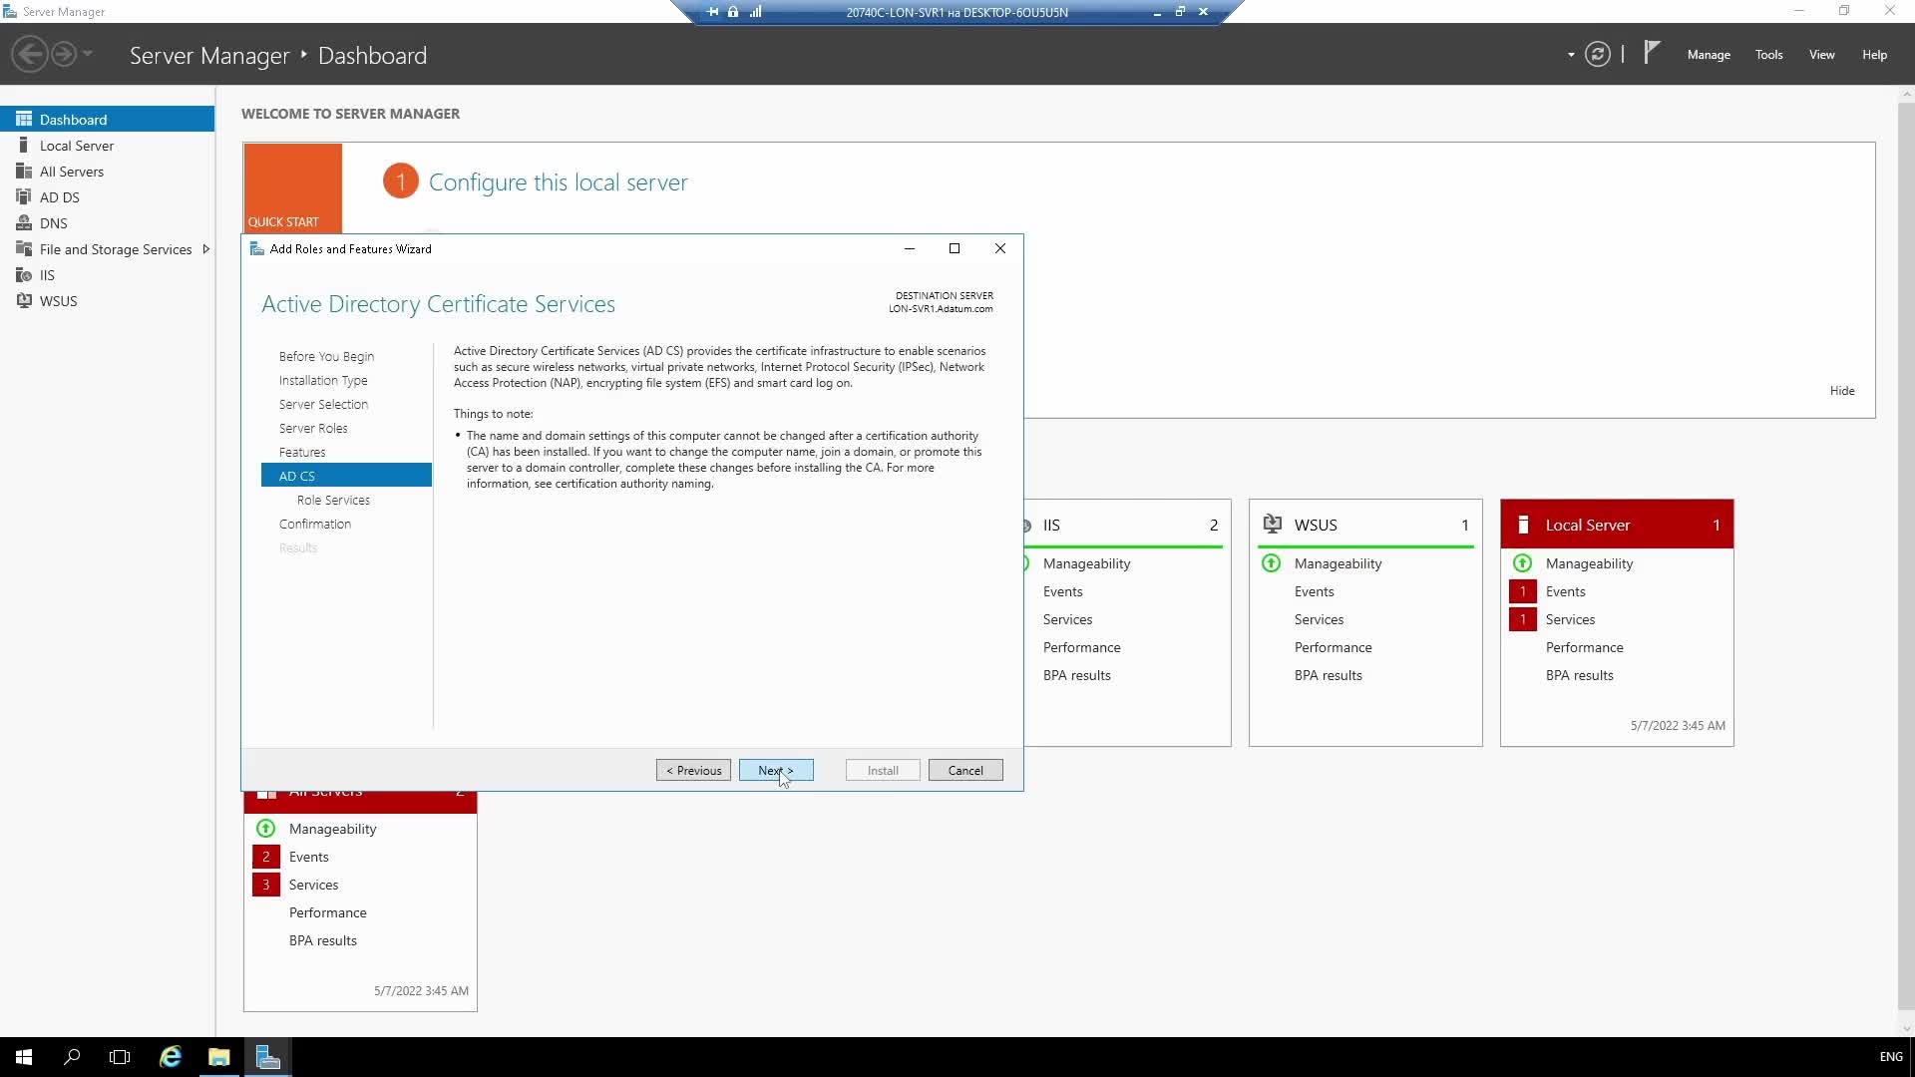Open BPA results in the WSUS tile
The width and height of the screenshot is (1915, 1077).
point(1328,675)
